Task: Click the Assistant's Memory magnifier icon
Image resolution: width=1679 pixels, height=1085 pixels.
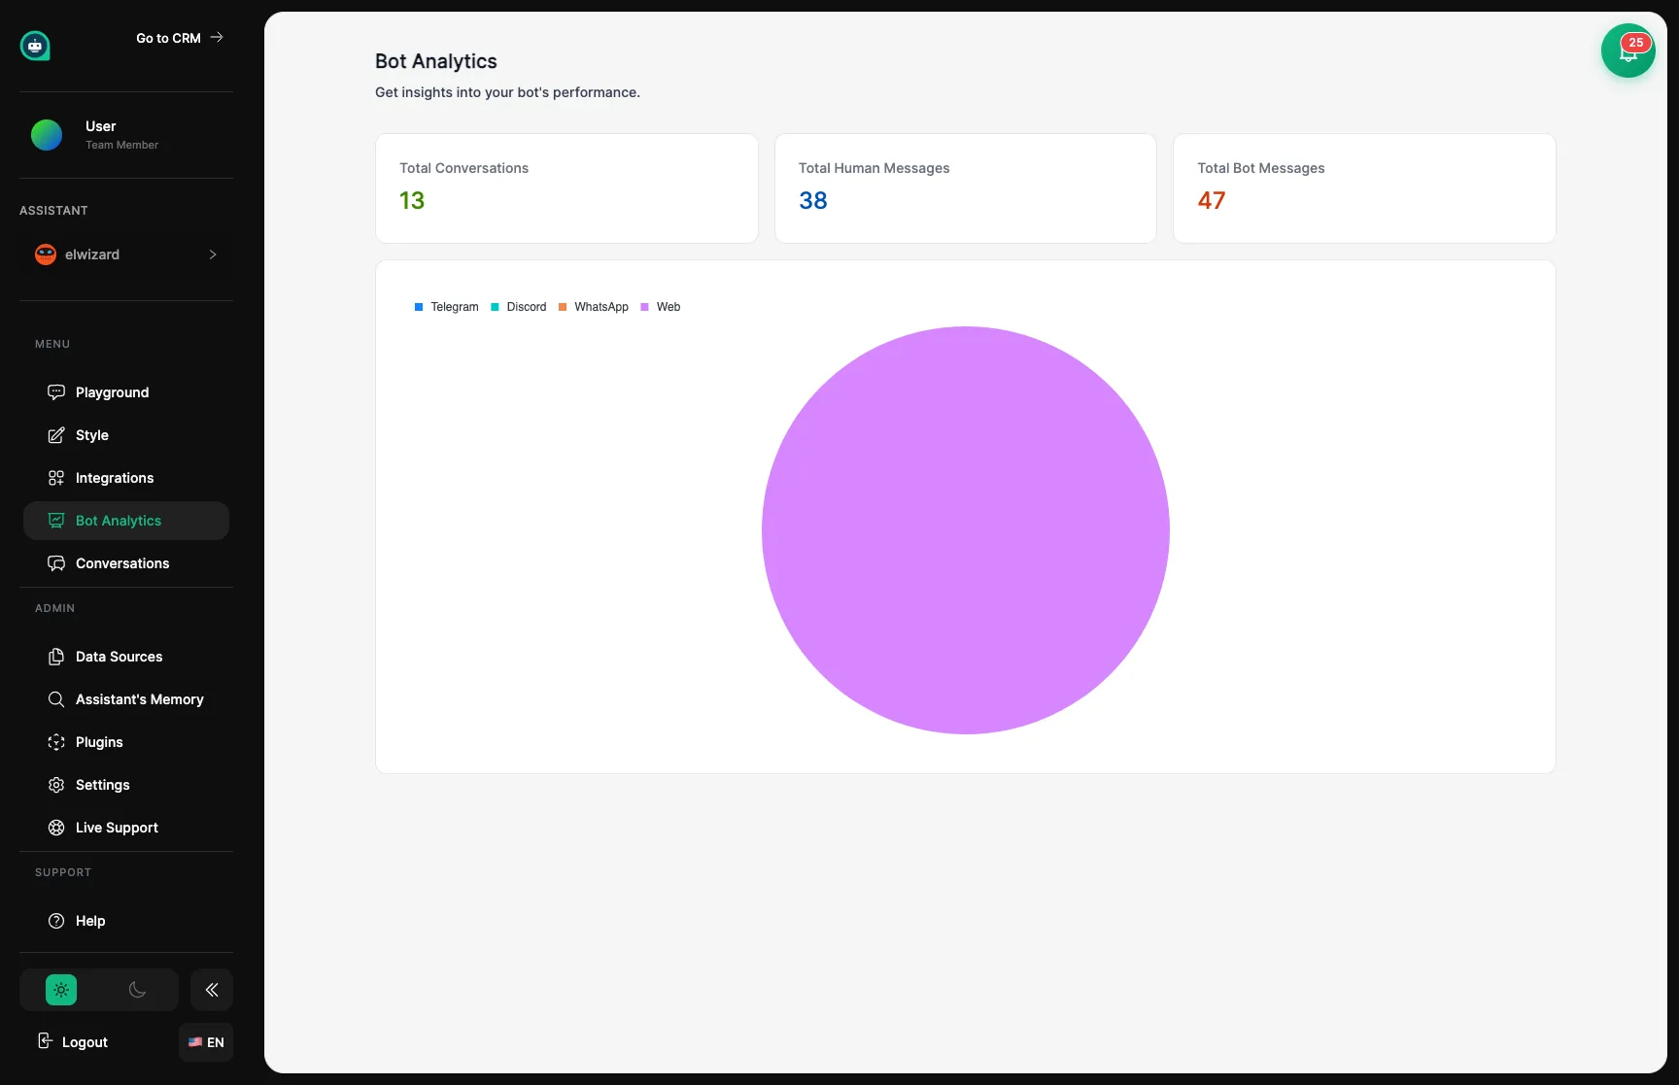Action: tap(56, 699)
